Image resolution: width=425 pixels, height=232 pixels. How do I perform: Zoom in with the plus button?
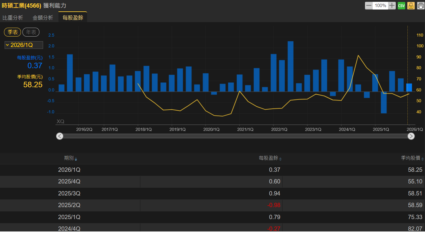pyautogui.click(x=392, y=6)
